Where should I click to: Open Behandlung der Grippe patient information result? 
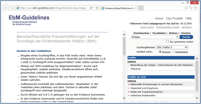pos(162,65)
